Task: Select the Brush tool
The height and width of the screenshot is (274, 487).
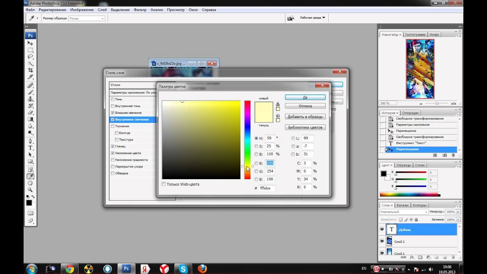Action: (x=30, y=92)
